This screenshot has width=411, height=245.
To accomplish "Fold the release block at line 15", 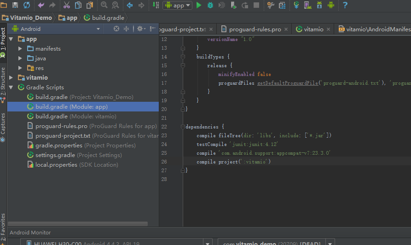I will pos(183,65).
